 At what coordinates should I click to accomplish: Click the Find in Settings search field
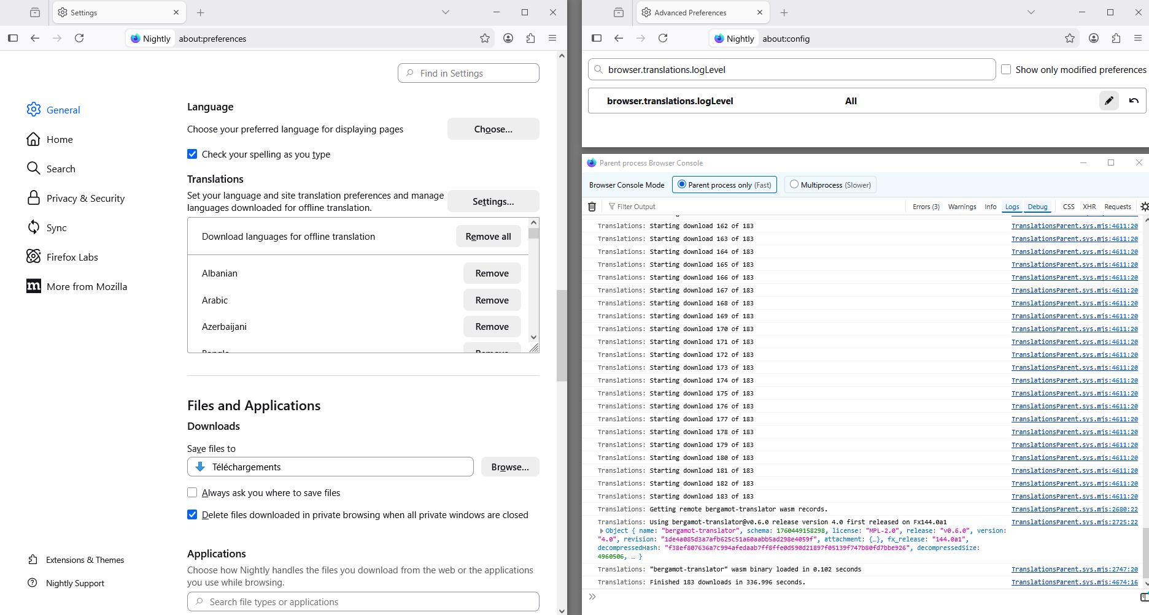pyautogui.click(x=468, y=73)
